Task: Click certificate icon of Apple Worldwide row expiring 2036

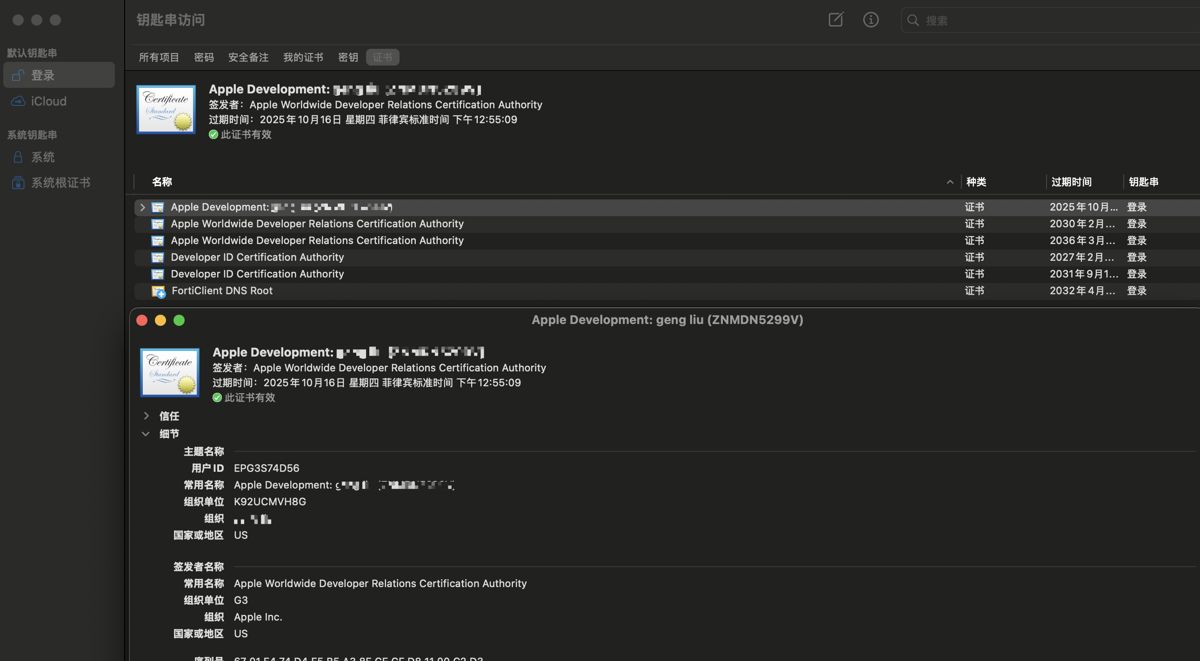Action: click(x=158, y=241)
